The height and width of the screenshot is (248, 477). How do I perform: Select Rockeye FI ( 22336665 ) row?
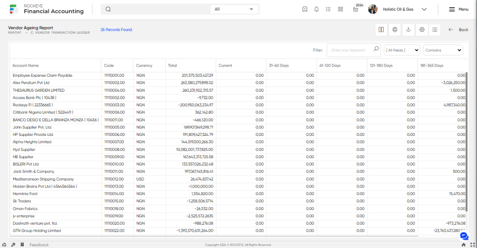238,105
